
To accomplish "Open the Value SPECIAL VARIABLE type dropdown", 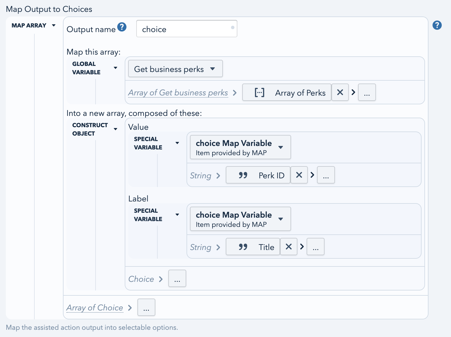I will (156, 143).
